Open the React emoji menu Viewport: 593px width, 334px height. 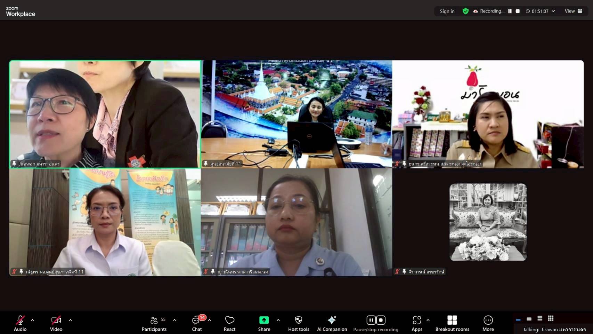[x=229, y=323]
